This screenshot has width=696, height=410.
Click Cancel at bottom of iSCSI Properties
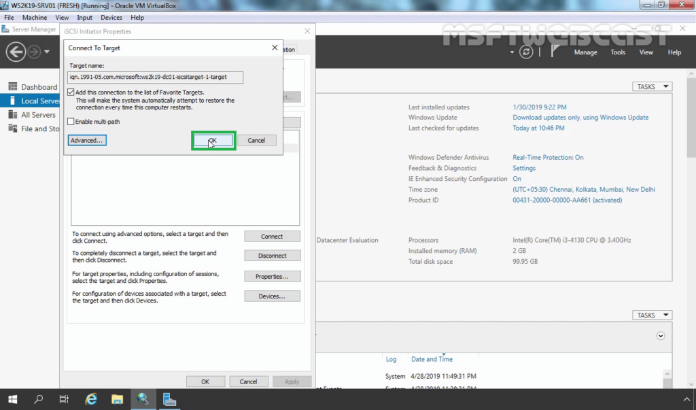click(x=248, y=381)
